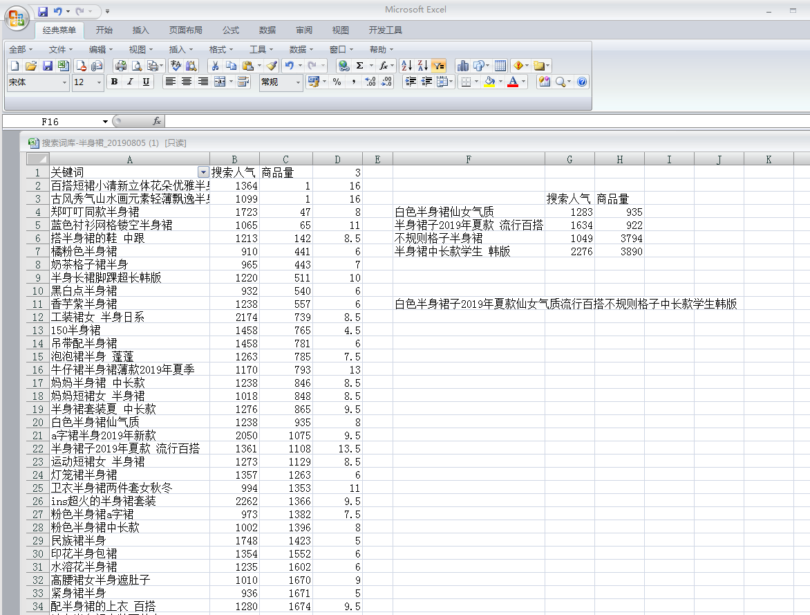The image size is (810, 615).
Task: Click the Save icon in classic toolbar
Action: (48, 66)
